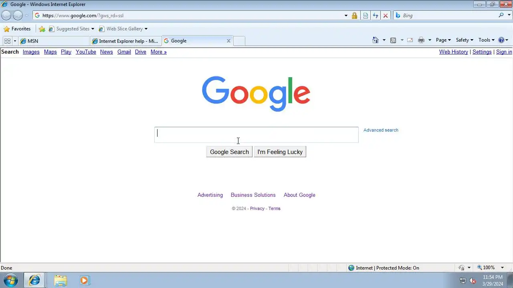View the security lock icon report
513x288 pixels.
click(x=354, y=16)
